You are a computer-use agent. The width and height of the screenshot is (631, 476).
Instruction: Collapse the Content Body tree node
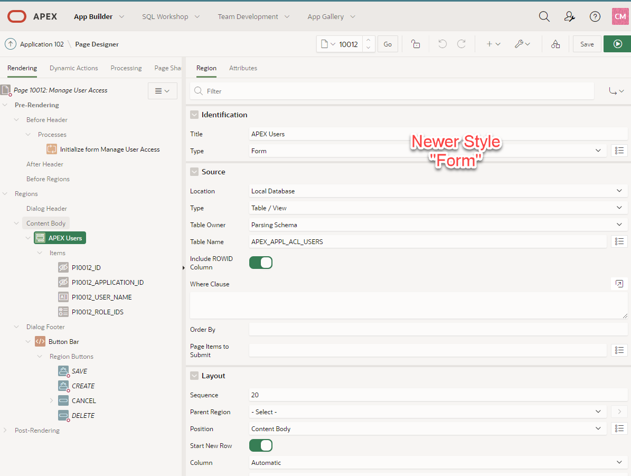click(17, 223)
